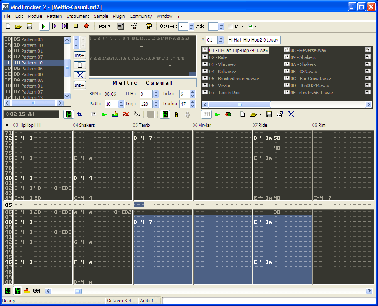
Task: Expand the dropdown arrow beside the instrument open folder
Action: click(260, 114)
